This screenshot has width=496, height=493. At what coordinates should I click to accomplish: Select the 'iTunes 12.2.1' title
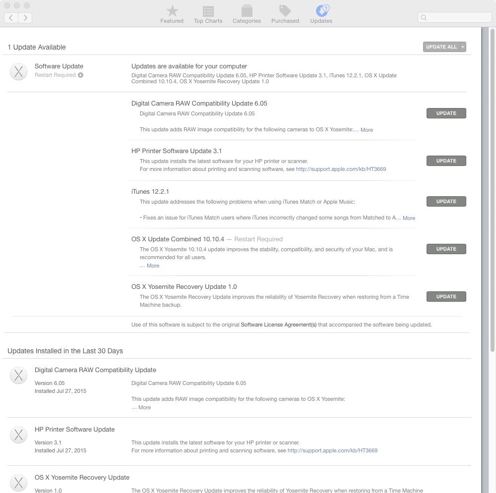(x=150, y=192)
